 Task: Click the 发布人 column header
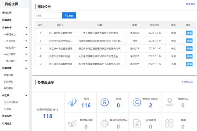pos(60,25)
